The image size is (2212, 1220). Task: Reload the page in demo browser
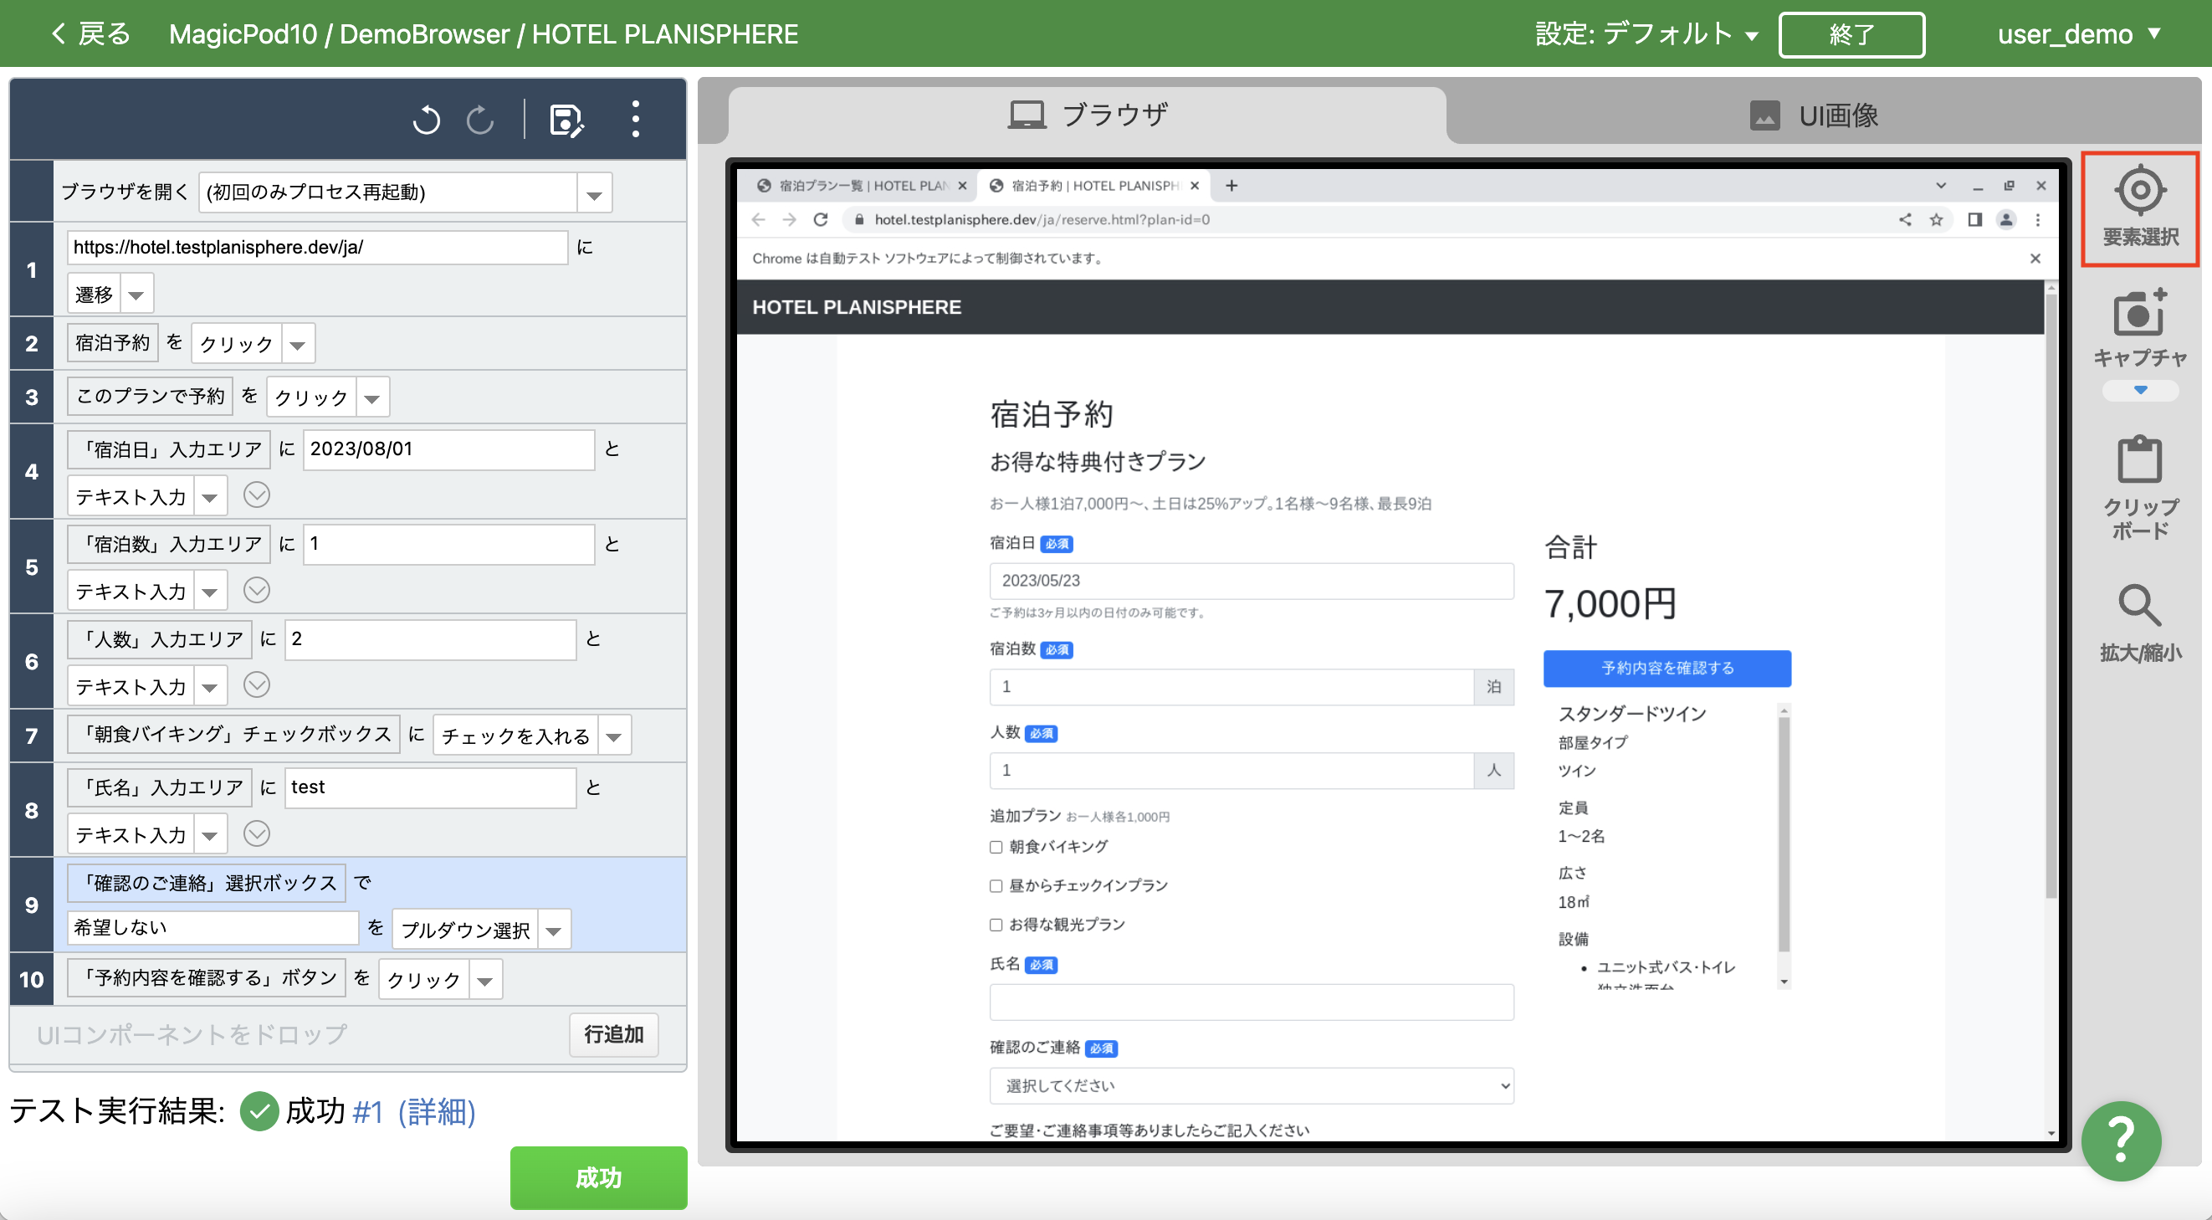click(821, 220)
